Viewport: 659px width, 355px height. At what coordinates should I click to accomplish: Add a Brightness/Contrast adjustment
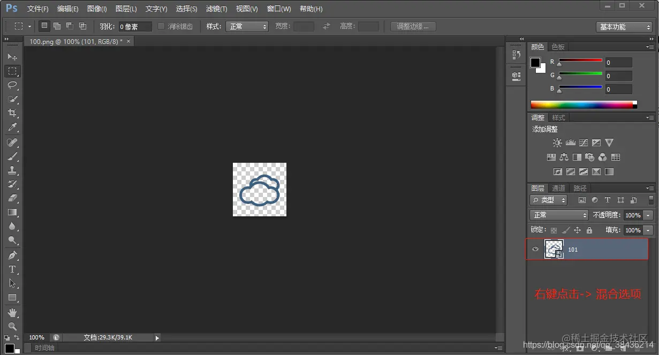click(x=557, y=143)
